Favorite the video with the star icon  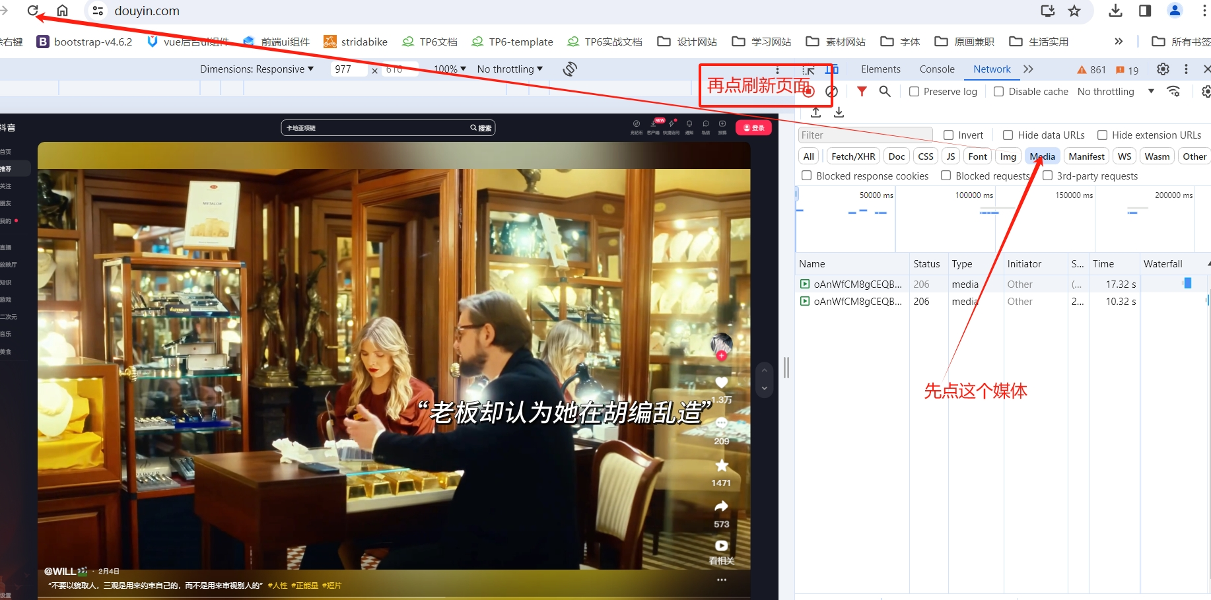point(722,465)
